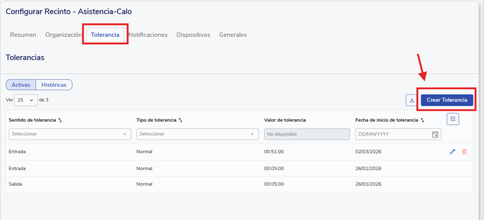
Task: Click the Crear Tolerancia button
Action: click(446, 100)
